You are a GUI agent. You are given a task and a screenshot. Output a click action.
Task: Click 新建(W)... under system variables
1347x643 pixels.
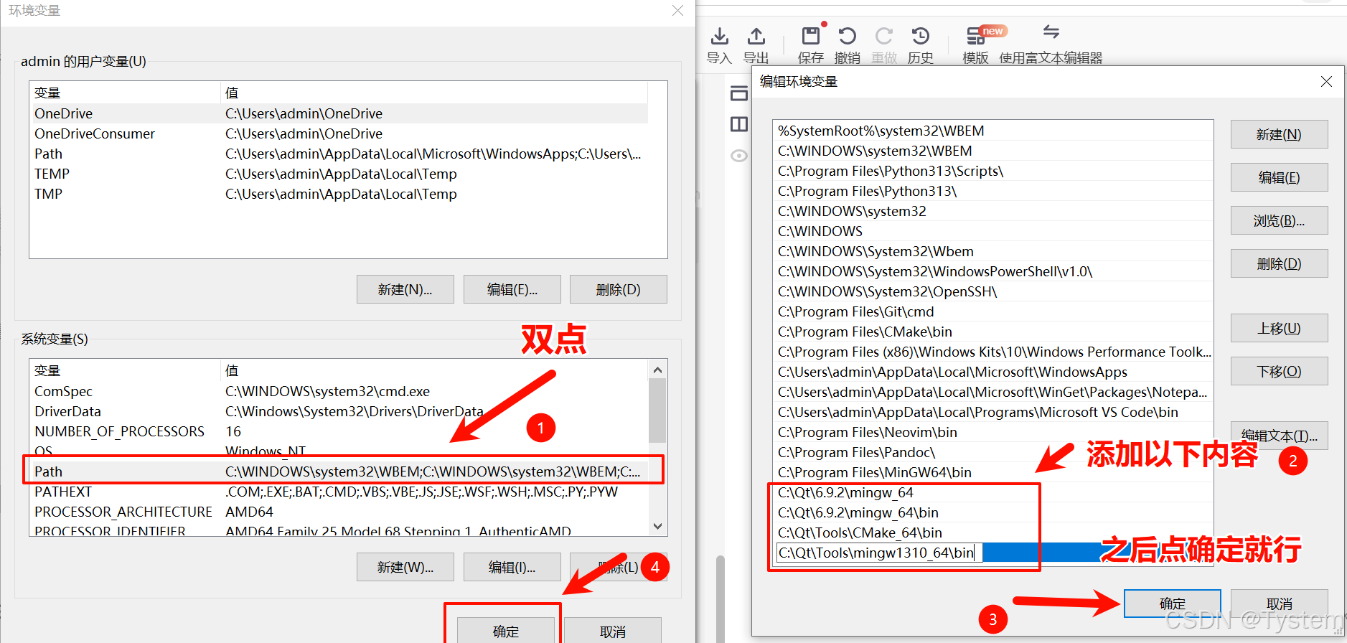(x=405, y=567)
